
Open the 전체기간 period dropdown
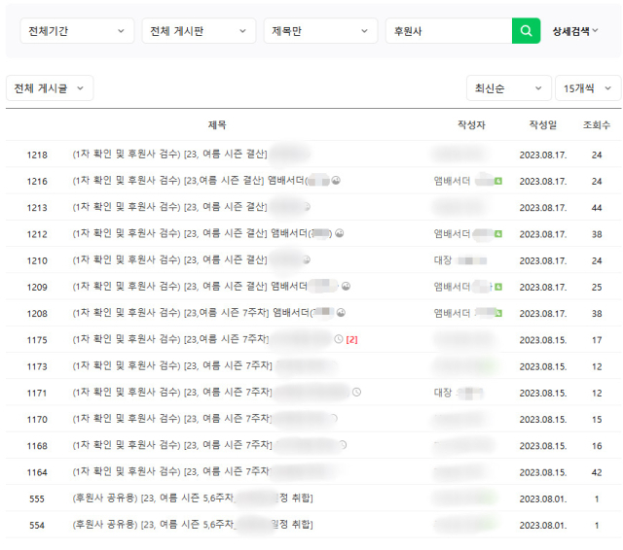tap(77, 31)
